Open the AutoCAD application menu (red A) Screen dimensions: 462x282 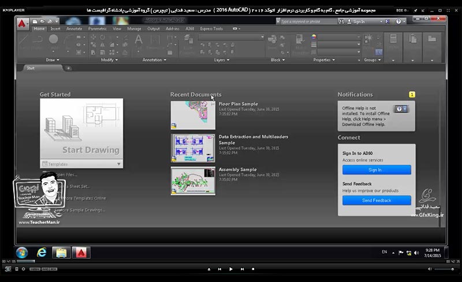tap(22, 24)
